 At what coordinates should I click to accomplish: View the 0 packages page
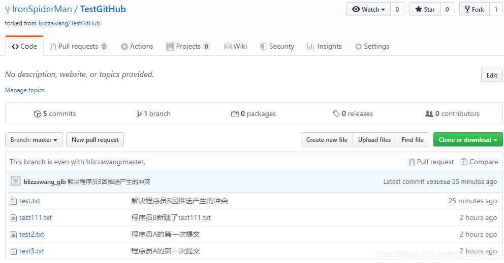tap(254, 114)
